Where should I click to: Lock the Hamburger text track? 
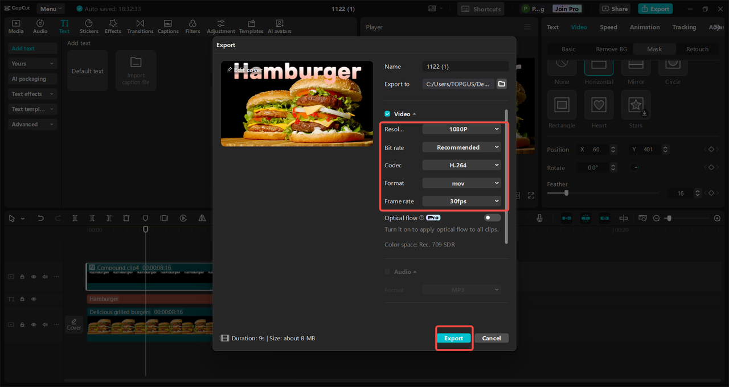tap(22, 299)
